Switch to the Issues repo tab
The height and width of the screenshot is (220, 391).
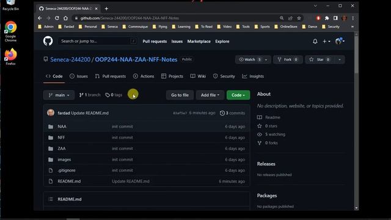click(79, 76)
